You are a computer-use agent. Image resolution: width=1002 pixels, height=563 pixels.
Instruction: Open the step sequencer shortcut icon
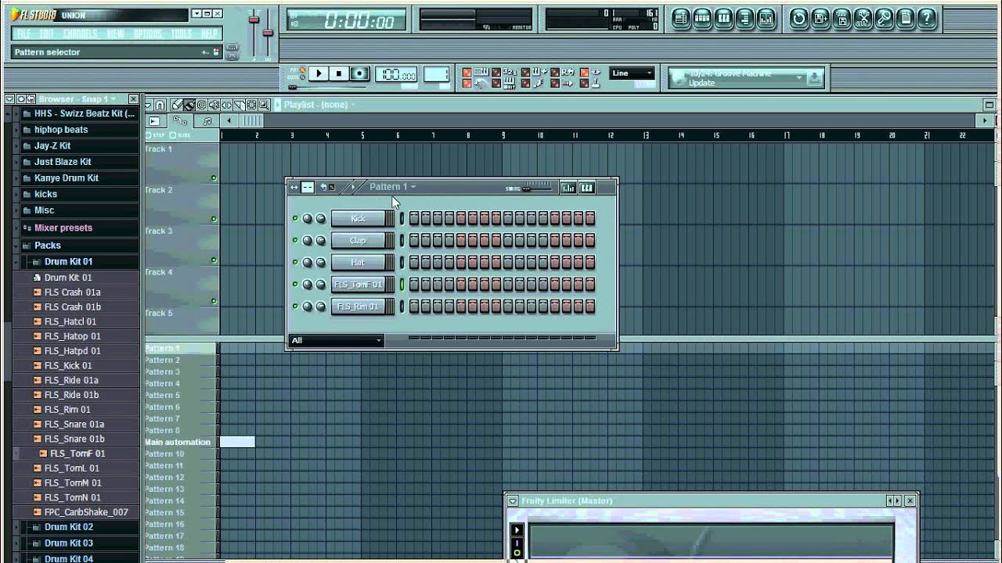pyautogui.click(x=702, y=19)
